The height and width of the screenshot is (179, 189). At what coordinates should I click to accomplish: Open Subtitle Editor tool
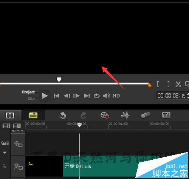click(x=166, y=115)
